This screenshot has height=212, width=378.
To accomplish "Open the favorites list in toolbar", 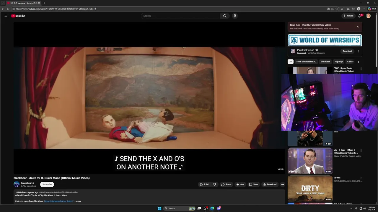I will (353, 9).
